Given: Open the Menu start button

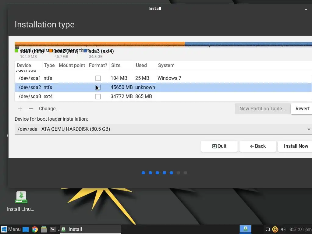Looking at the screenshot, I should point(11,229).
